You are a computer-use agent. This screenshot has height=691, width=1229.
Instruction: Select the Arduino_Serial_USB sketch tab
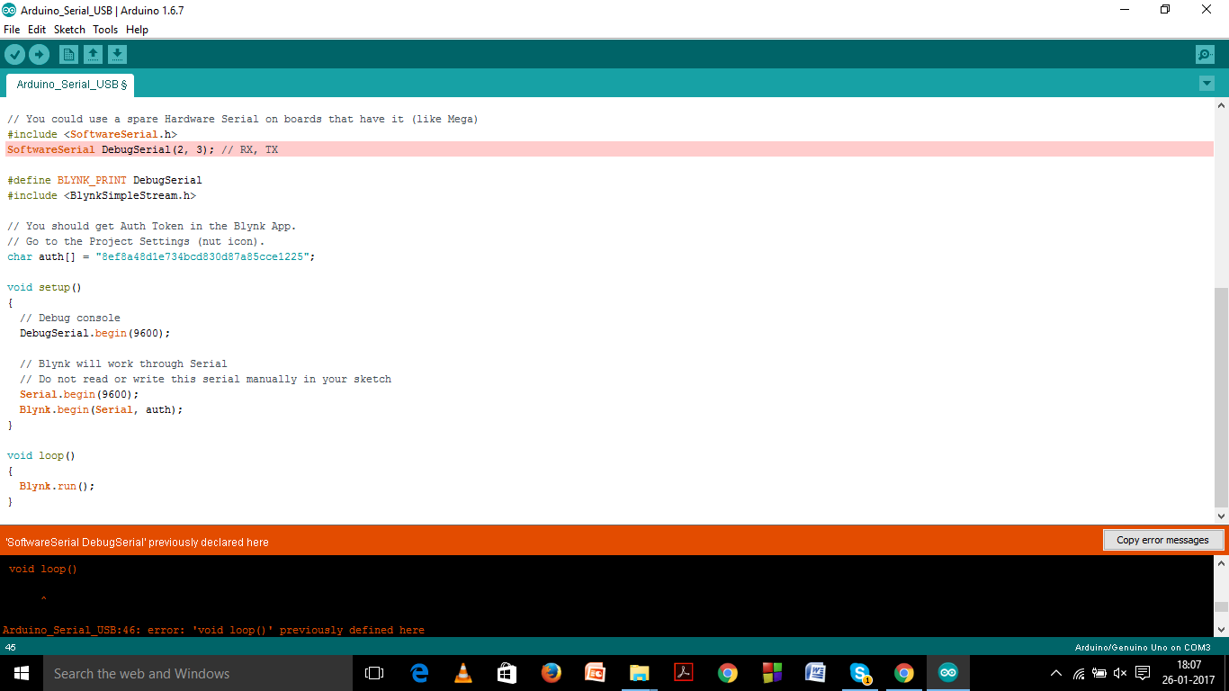pyautogui.click(x=71, y=85)
